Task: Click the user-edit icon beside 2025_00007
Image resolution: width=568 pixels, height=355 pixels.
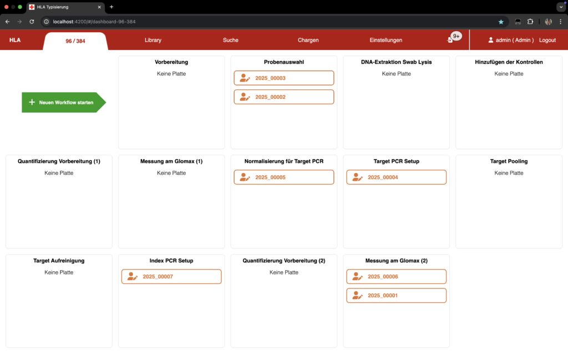Action: [x=132, y=276]
